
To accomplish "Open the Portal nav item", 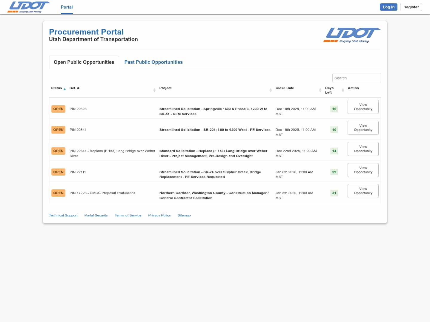I will click(67, 7).
